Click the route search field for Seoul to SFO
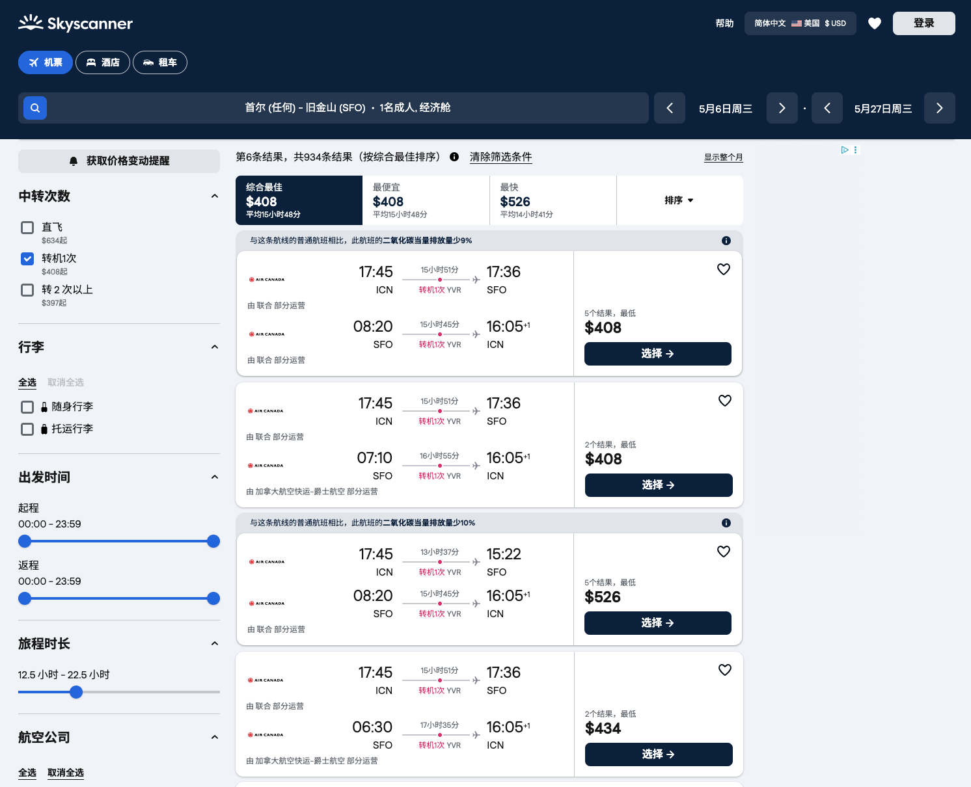 pos(348,108)
